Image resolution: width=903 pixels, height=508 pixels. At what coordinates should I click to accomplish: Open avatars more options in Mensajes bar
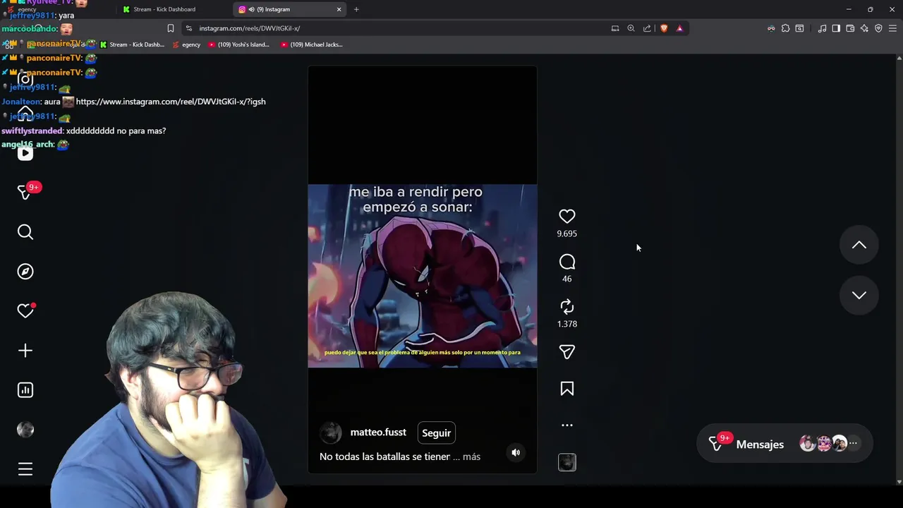[853, 444]
